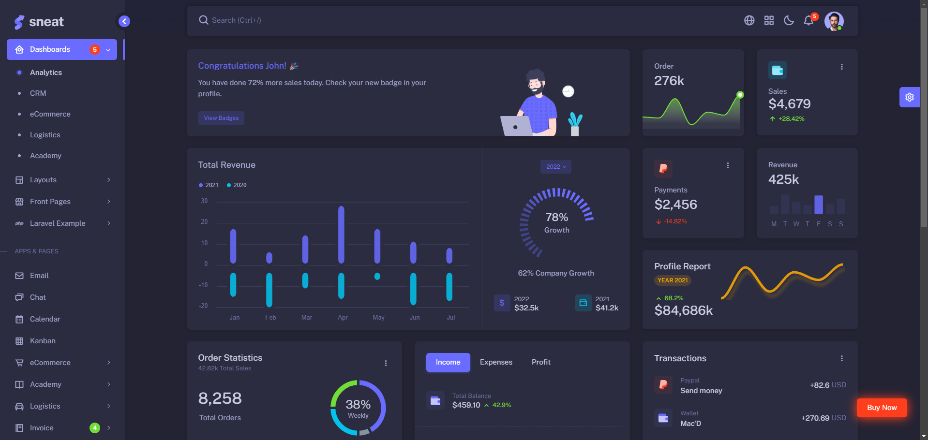Screen dimensions: 928x440
Task: Select CRM in the Dashboards menu
Action: point(38,93)
